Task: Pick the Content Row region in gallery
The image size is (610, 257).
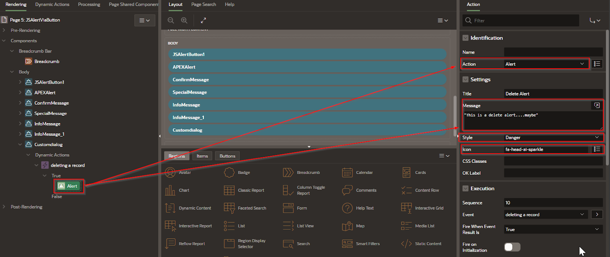Action: [x=420, y=190]
